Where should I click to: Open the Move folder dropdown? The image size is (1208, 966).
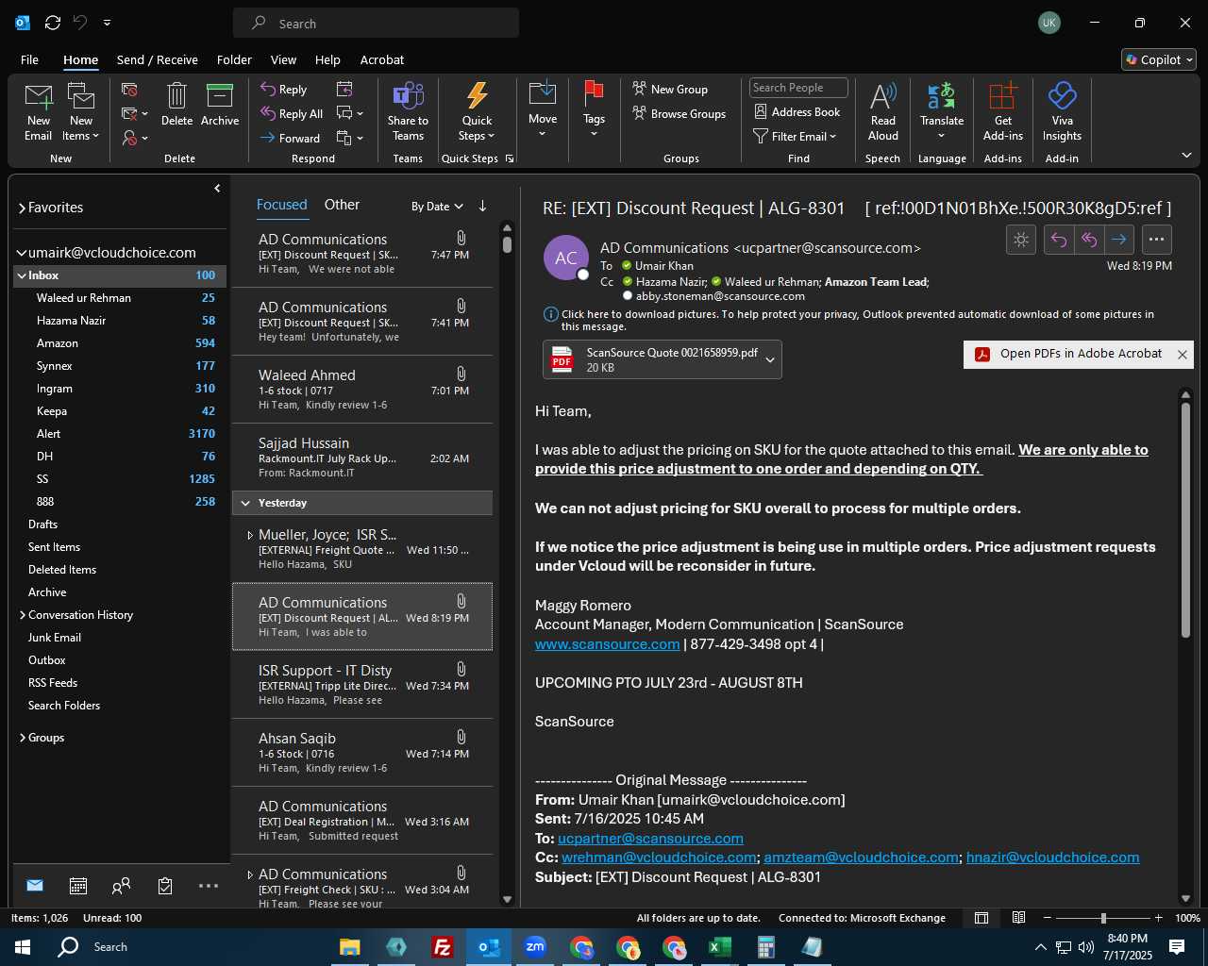click(x=543, y=109)
